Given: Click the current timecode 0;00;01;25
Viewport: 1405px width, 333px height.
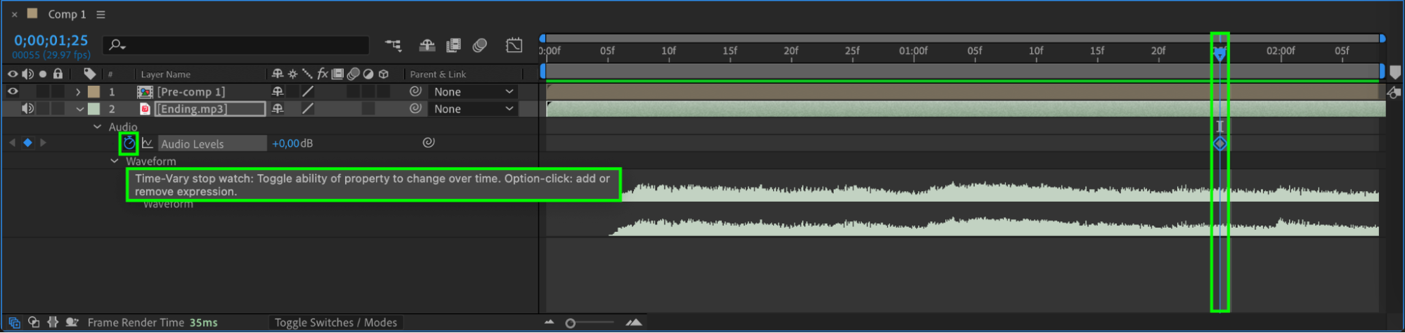Looking at the screenshot, I should [51, 40].
